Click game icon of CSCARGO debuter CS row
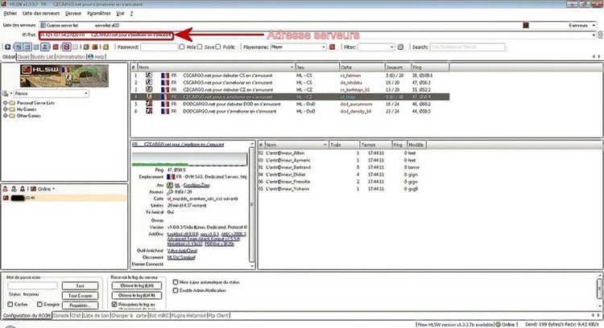 coord(149,76)
